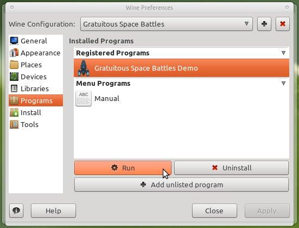The height and width of the screenshot is (228, 299).
Task: Click the Apply button
Action: [267, 211]
